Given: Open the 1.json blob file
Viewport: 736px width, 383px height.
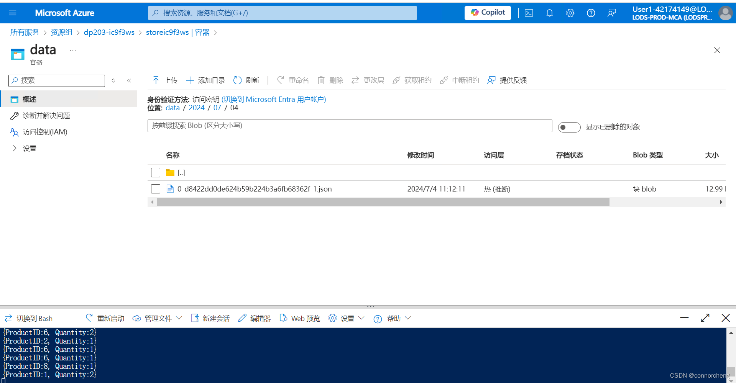Looking at the screenshot, I should tap(255, 189).
